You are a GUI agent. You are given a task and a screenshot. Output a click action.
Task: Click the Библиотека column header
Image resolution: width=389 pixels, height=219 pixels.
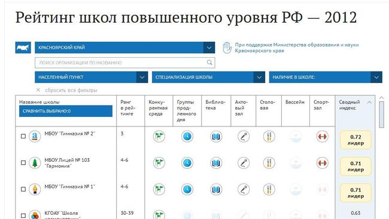pyautogui.click(x=215, y=105)
